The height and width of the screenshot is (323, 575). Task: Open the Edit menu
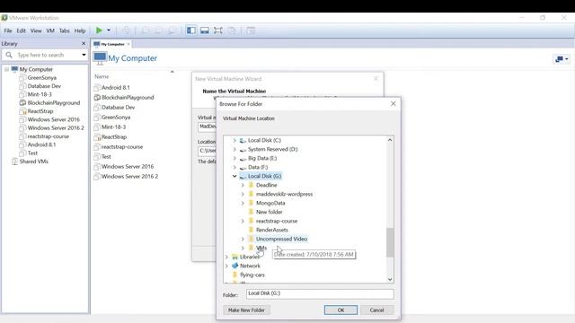click(22, 31)
